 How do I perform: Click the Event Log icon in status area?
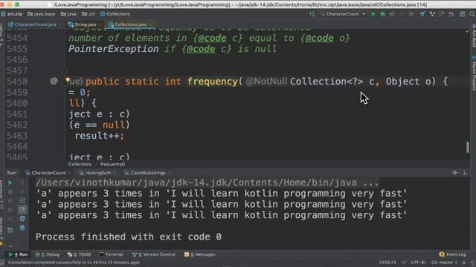[442, 254]
